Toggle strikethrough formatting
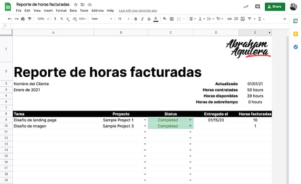The height and width of the screenshot is (184, 301). pos(149,19)
